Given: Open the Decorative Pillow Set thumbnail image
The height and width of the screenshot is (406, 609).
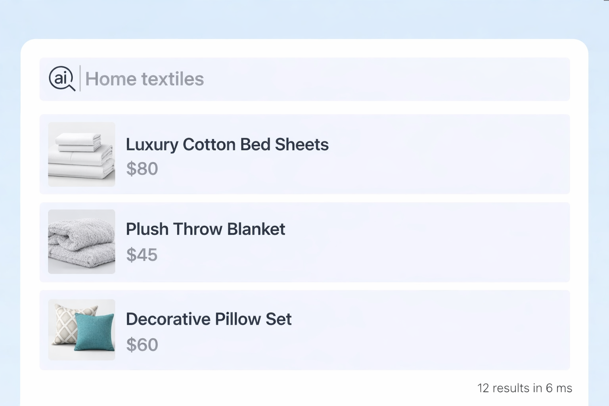Looking at the screenshot, I should coord(82,329).
